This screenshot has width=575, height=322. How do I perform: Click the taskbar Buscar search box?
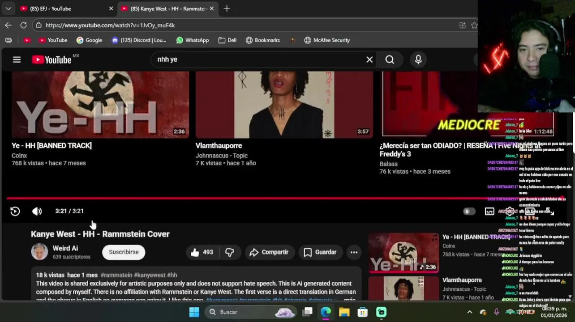(x=251, y=312)
